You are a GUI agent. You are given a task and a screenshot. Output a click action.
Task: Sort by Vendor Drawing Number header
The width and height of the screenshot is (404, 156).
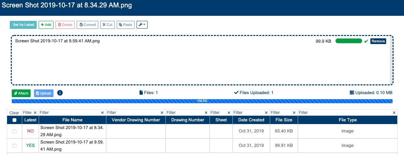136,120
